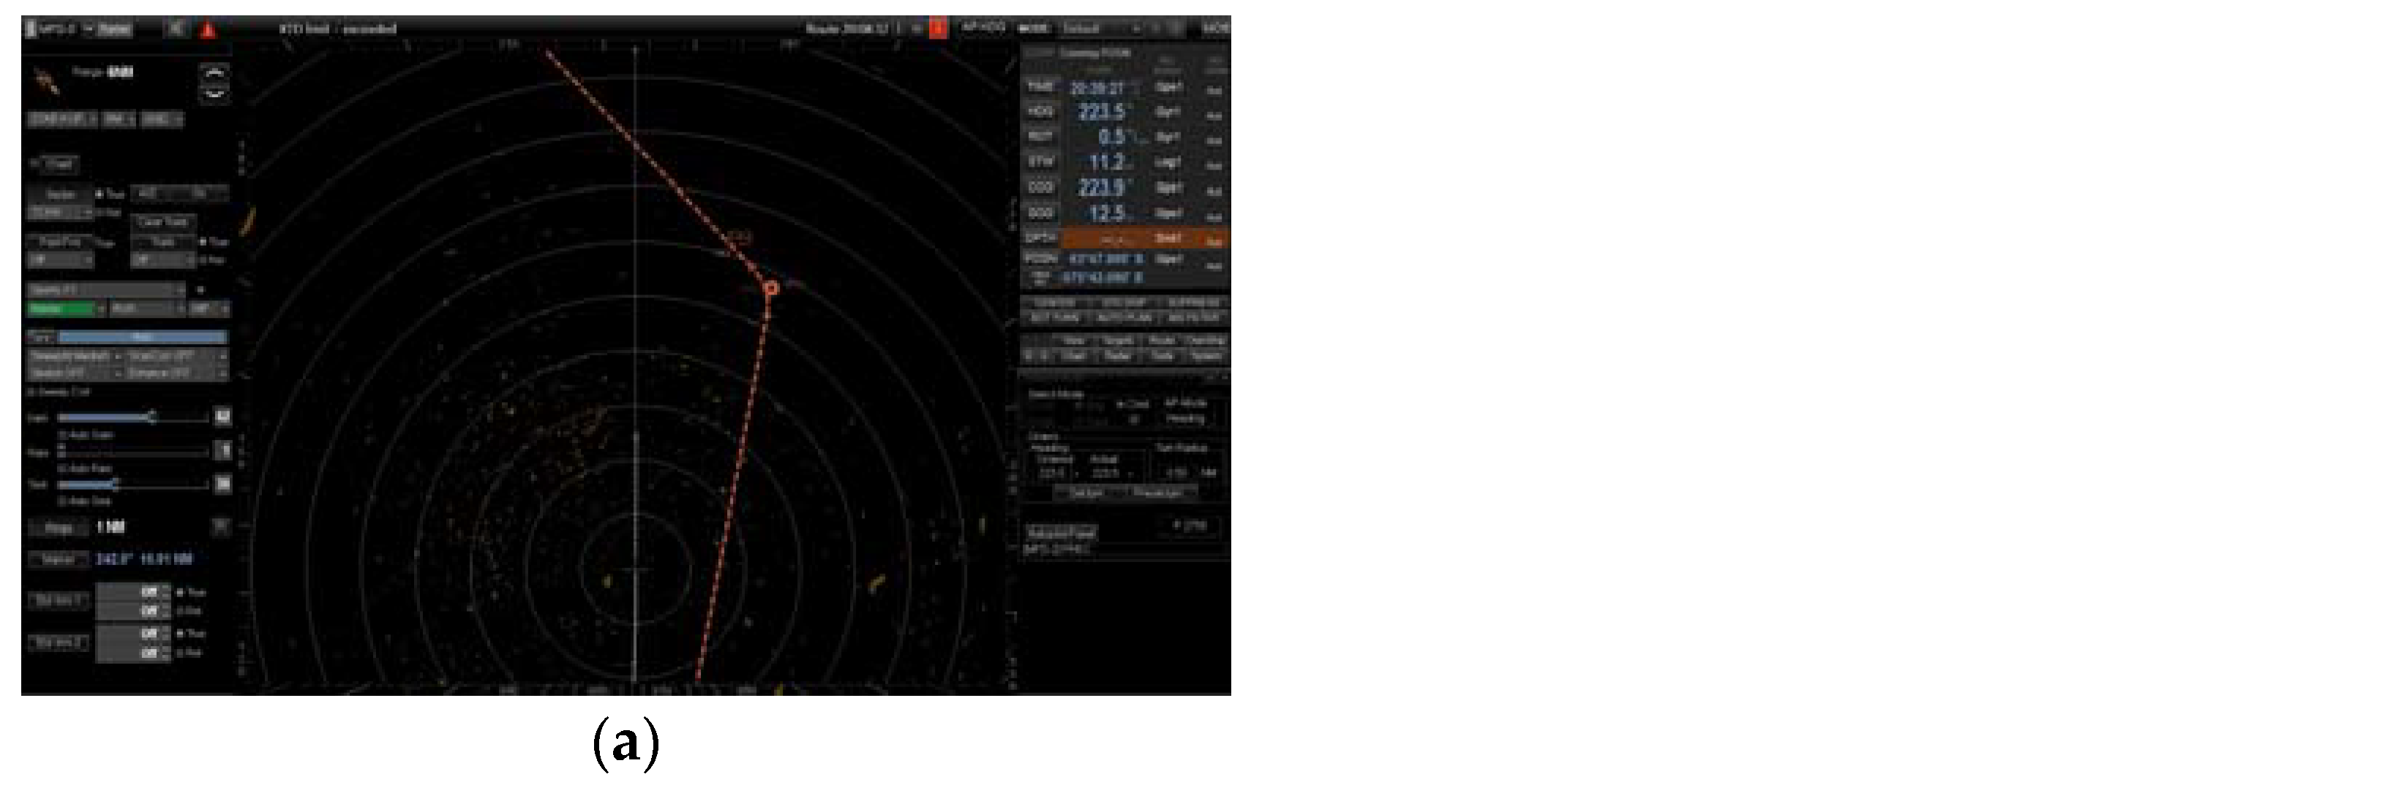Select Rel radio under Trails True option
The height and width of the screenshot is (785, 2404).
pyautogui.click(x=204, y=260)
